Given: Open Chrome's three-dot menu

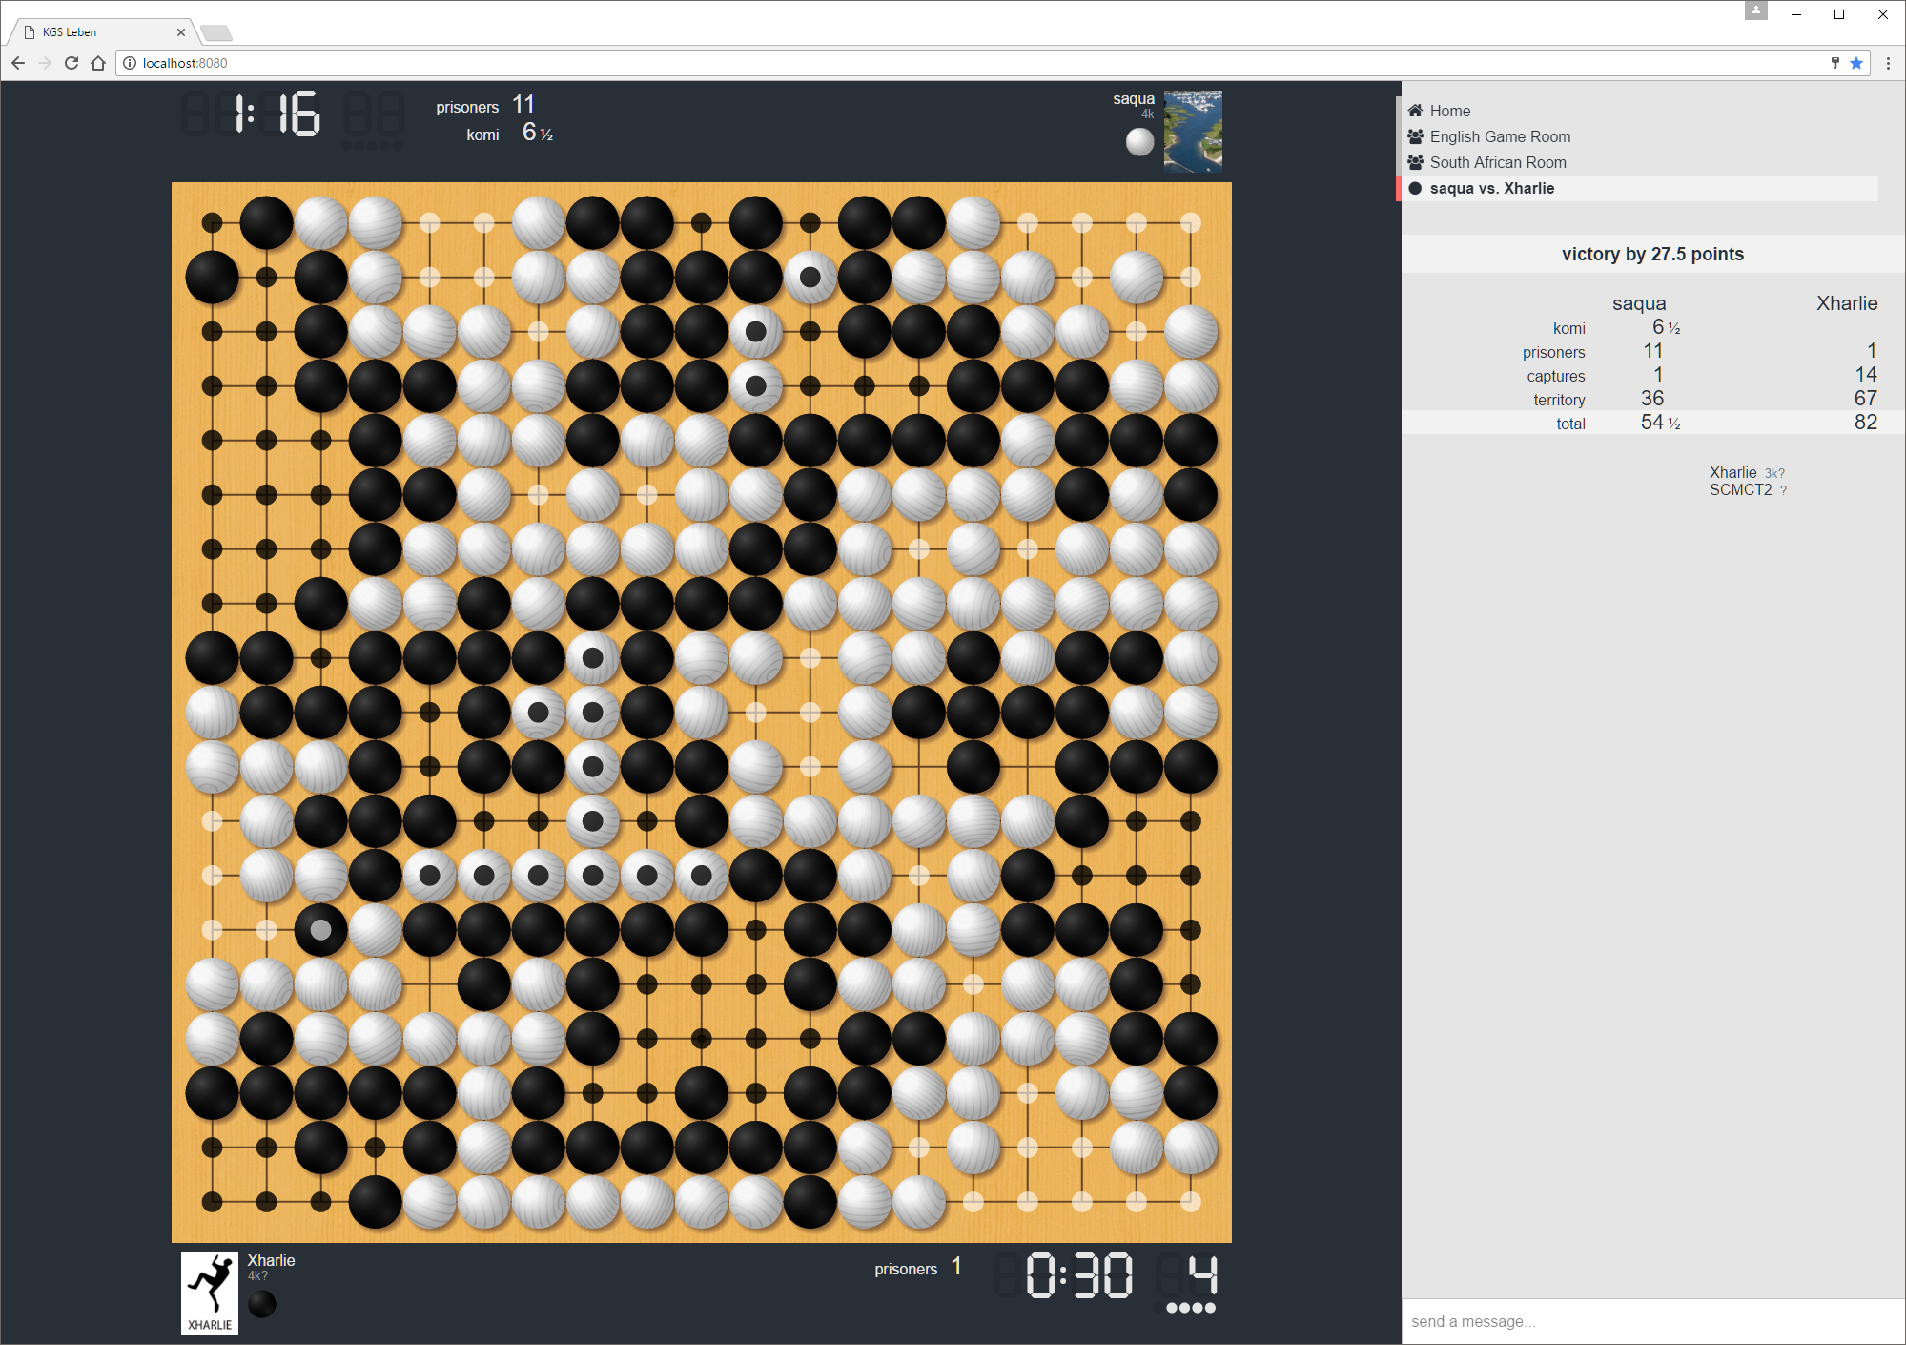Looking at the screenshot, I should (x=1889, y=63).
